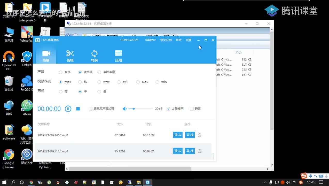Edit 20191216095155.mp4 with 剪辑 button
Viewport: 329px width, 186px height.
tap(190, 151)
